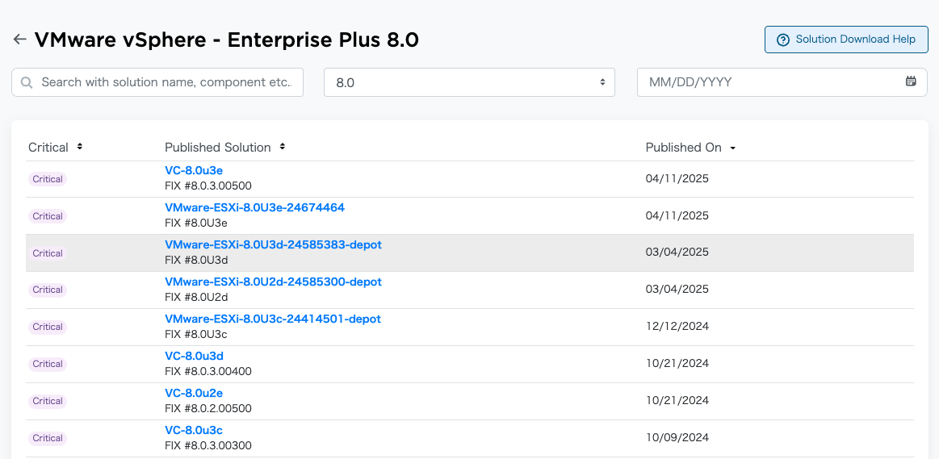This screenshot has height=459, width=939.
Task: Click the Critical badge for VC-8.0u3c
Action: click(x=48, y=438)
